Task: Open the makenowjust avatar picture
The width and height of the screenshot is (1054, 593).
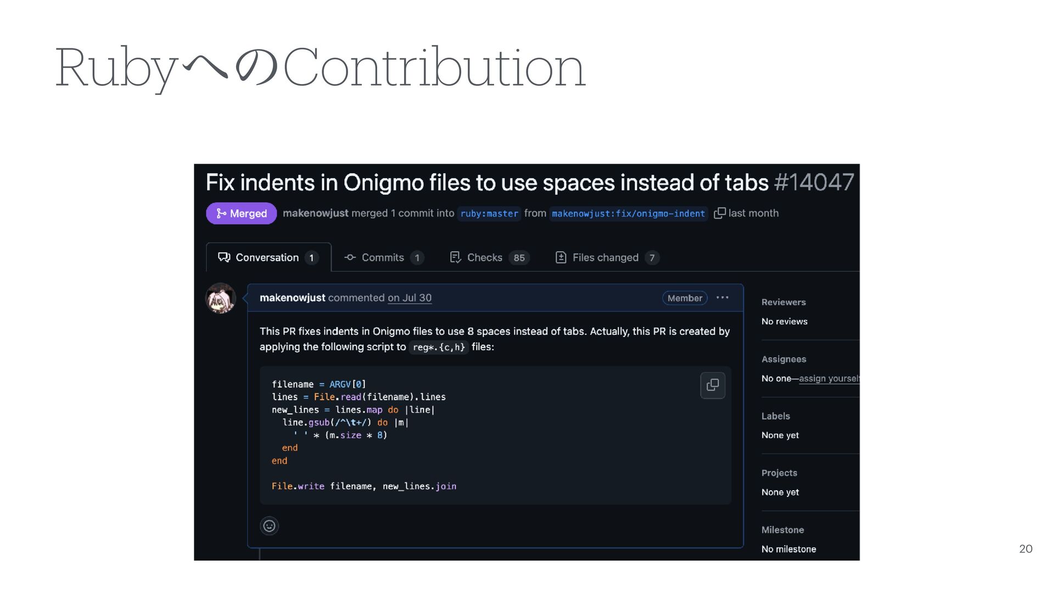Action: 221,298
